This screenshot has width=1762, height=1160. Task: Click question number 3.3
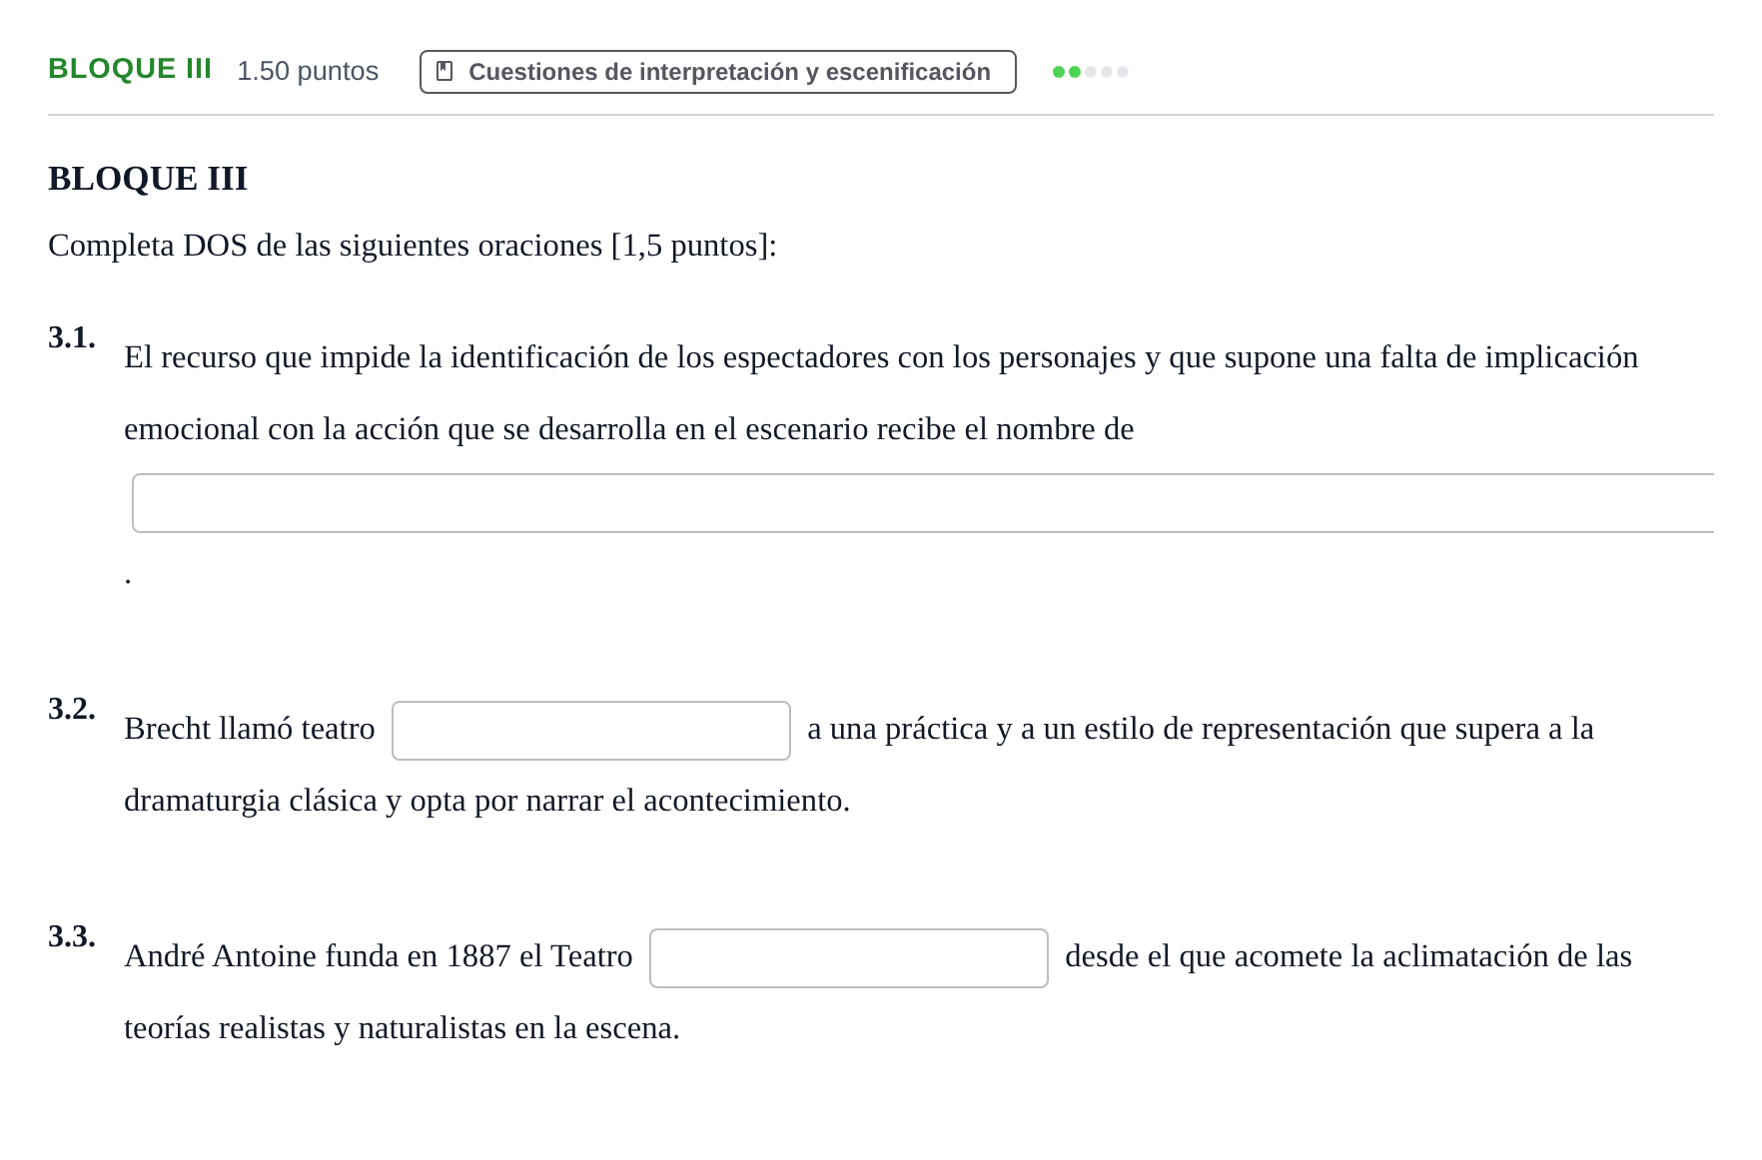point(72,936)
